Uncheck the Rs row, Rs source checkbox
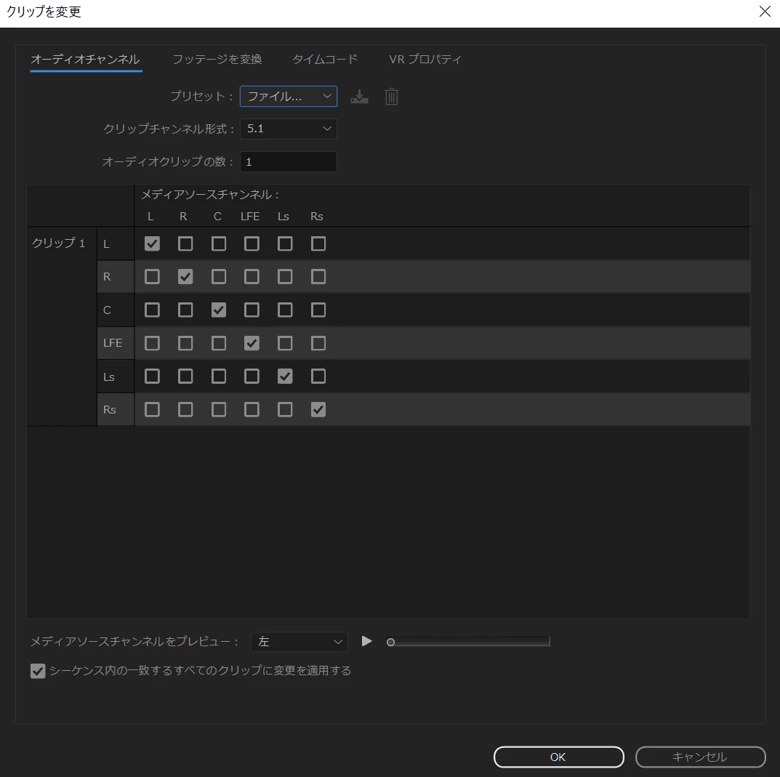The width and height of the screenshot is (780, 777). point(318,409)
